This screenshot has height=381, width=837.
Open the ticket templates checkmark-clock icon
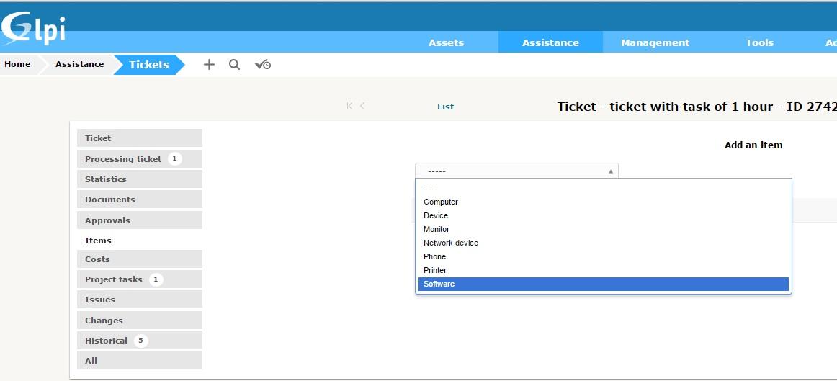(263, 65)
